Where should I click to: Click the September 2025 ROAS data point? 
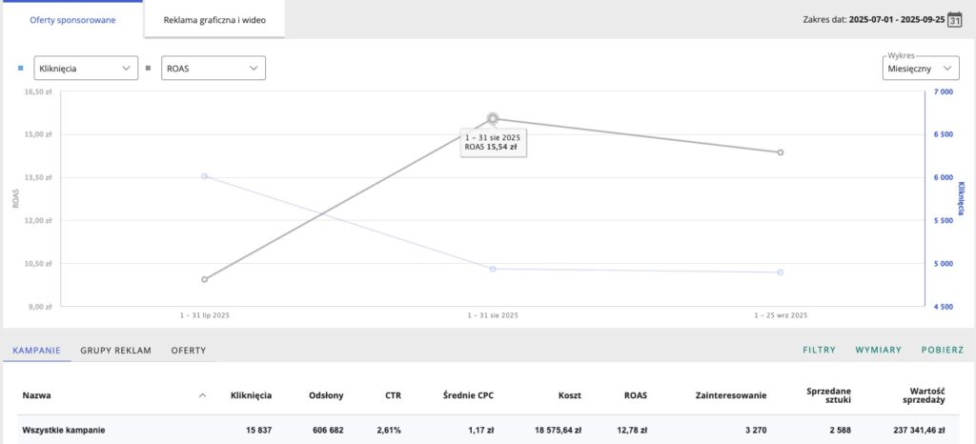[x=781, y=152]
